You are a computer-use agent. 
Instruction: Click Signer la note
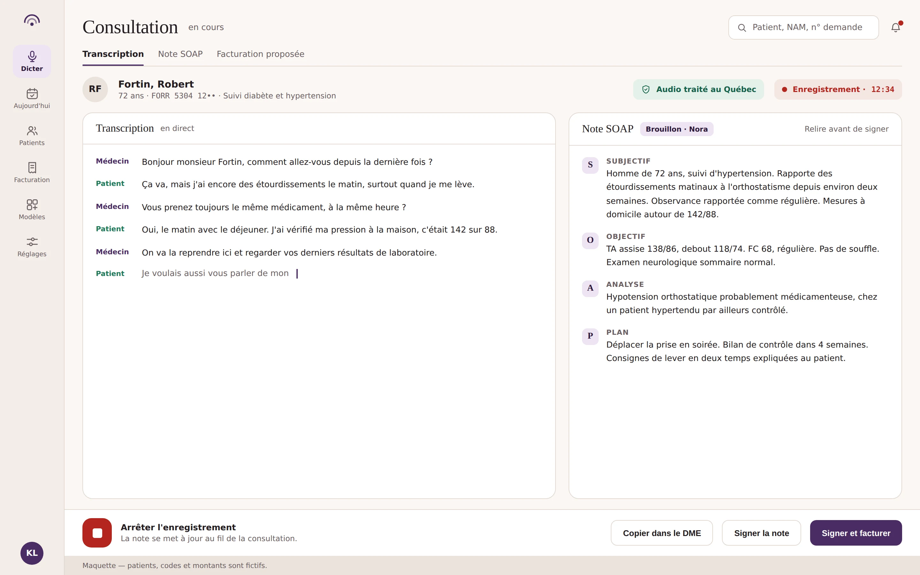click(761, 533)
